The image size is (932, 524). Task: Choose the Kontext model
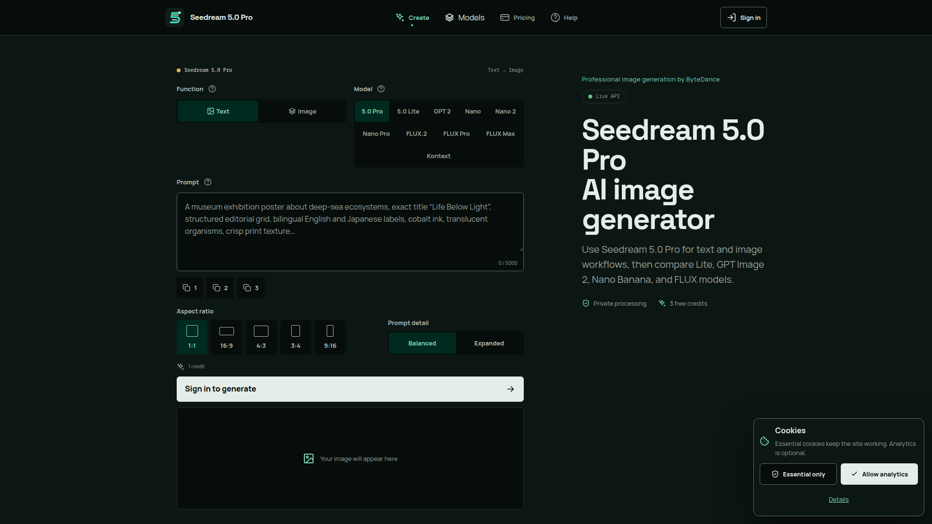coord(439,156)
